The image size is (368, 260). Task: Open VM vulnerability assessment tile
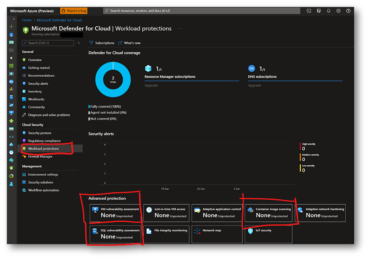coord(115,213)
